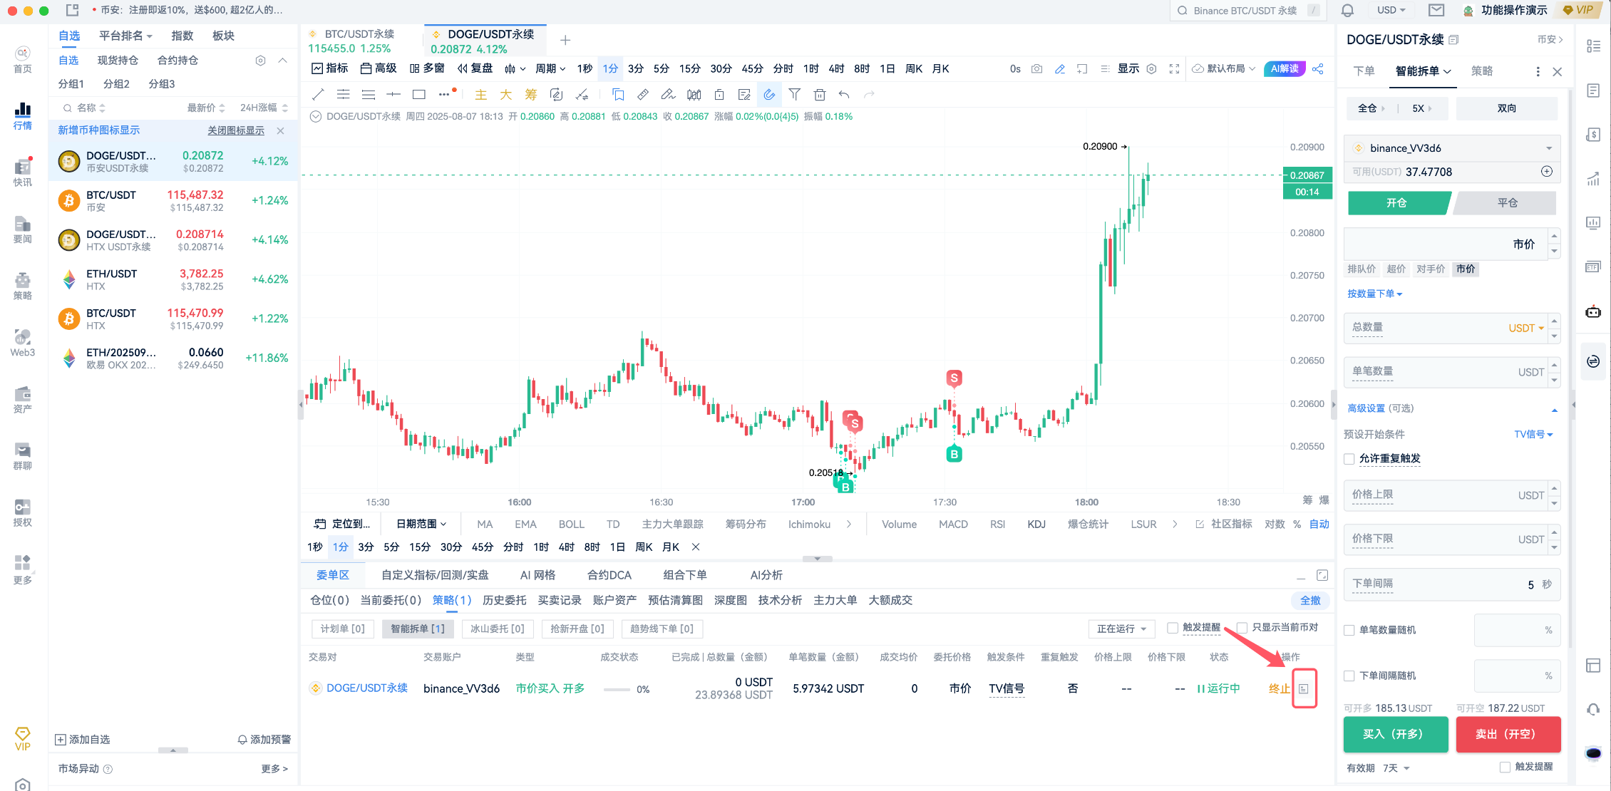
Task: Open the Web3 sidebar icon
Action: (x=23, y=343)
